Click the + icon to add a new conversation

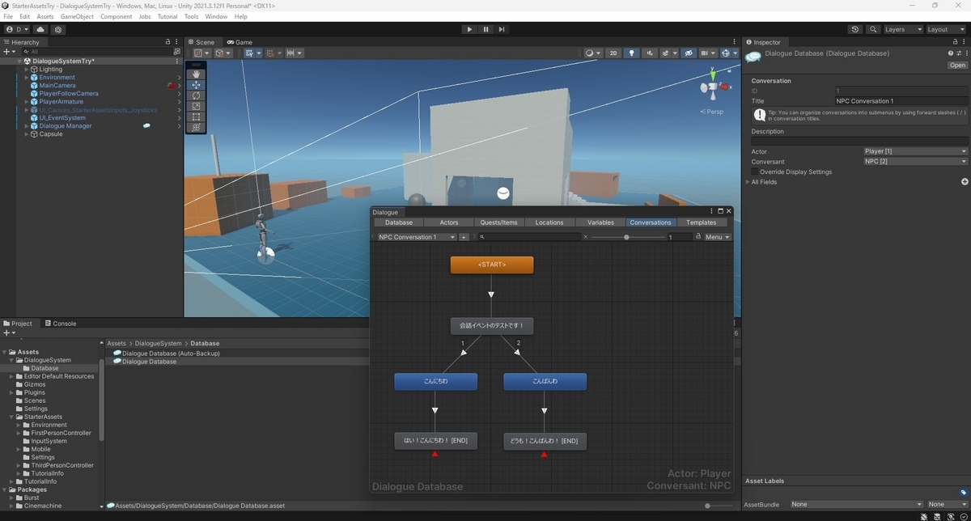[463, 236]
